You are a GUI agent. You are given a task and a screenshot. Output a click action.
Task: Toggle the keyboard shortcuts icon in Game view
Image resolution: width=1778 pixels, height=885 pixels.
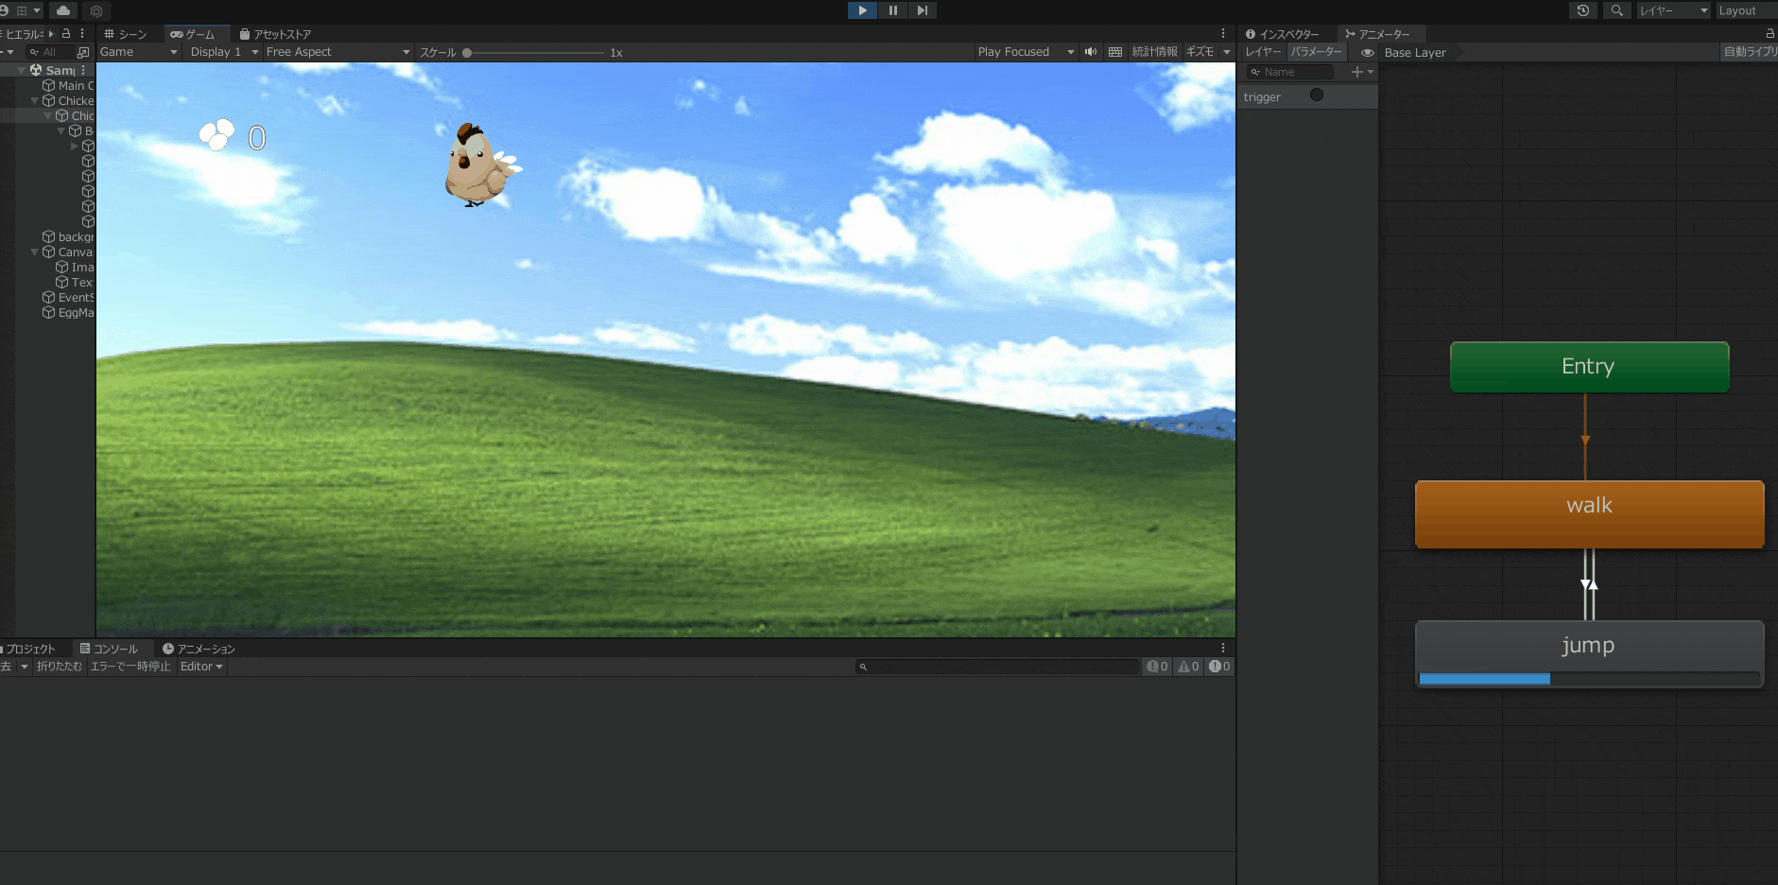pos(1115,52)
